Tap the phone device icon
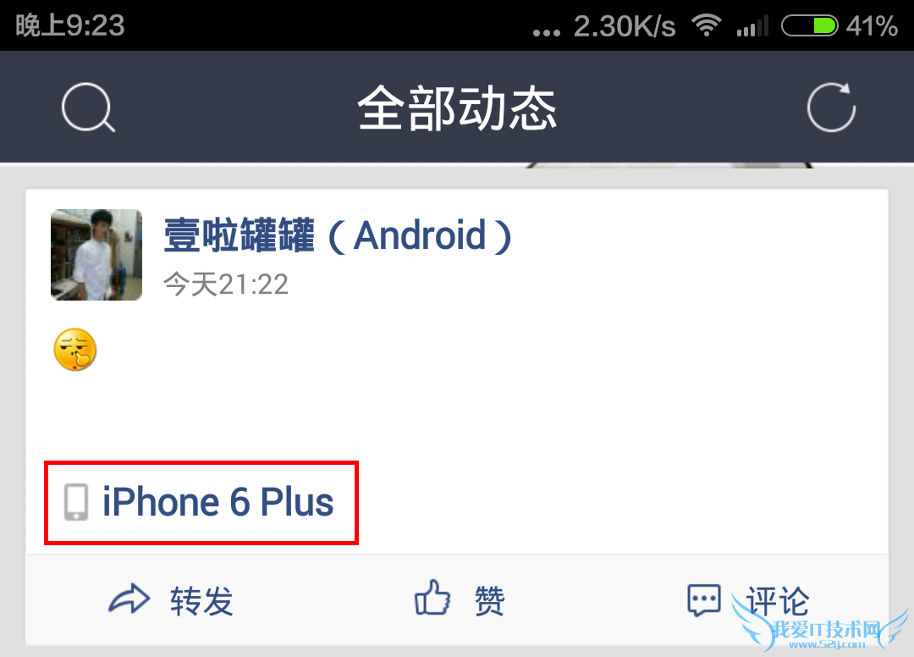914x657 pixels. pyautogui.click(x=76, y=502)
